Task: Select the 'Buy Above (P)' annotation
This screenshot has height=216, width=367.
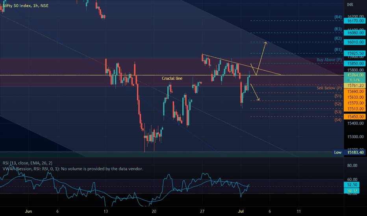Action: [x=329, y=60]
